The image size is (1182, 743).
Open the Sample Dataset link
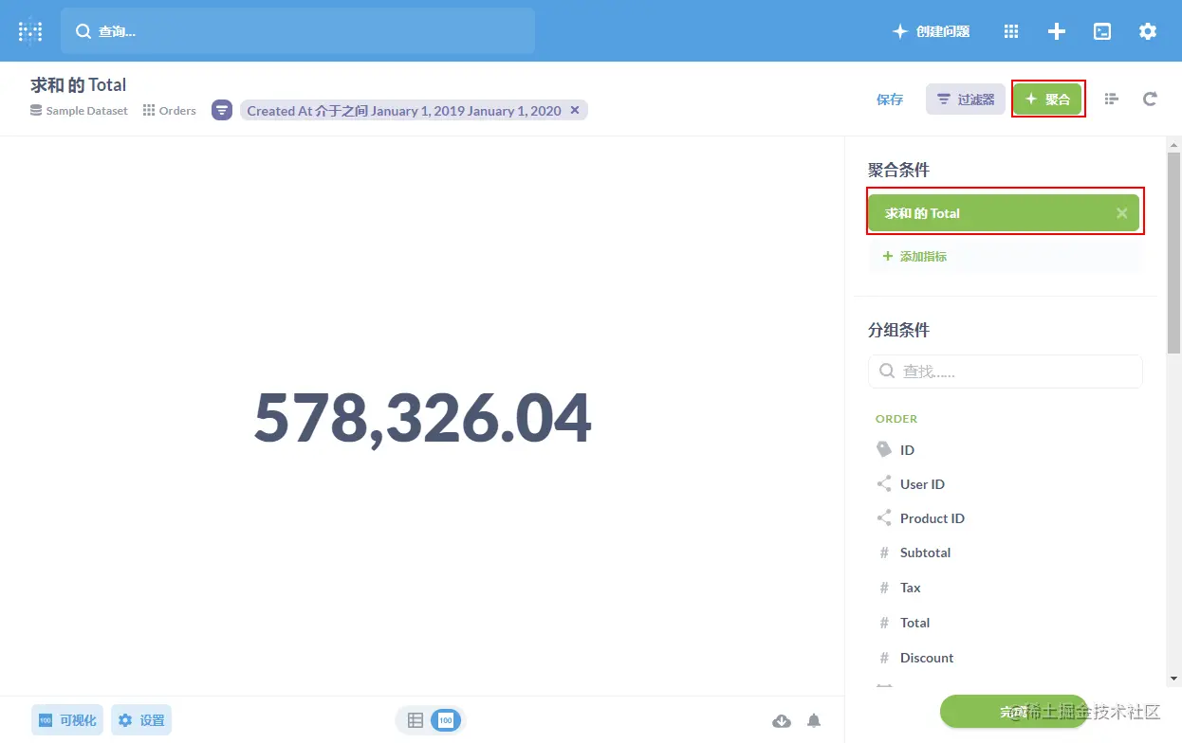click(80, 111)
